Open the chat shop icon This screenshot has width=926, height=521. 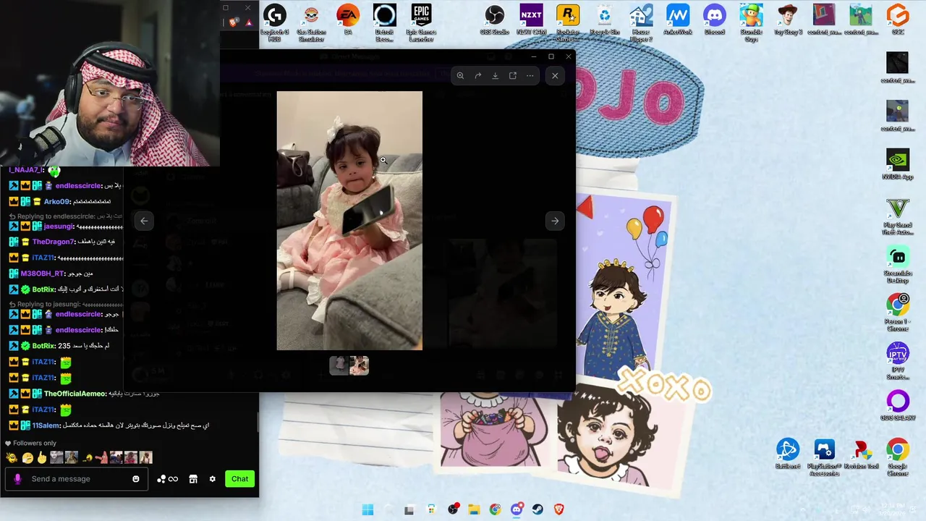[x=193, y=479]
